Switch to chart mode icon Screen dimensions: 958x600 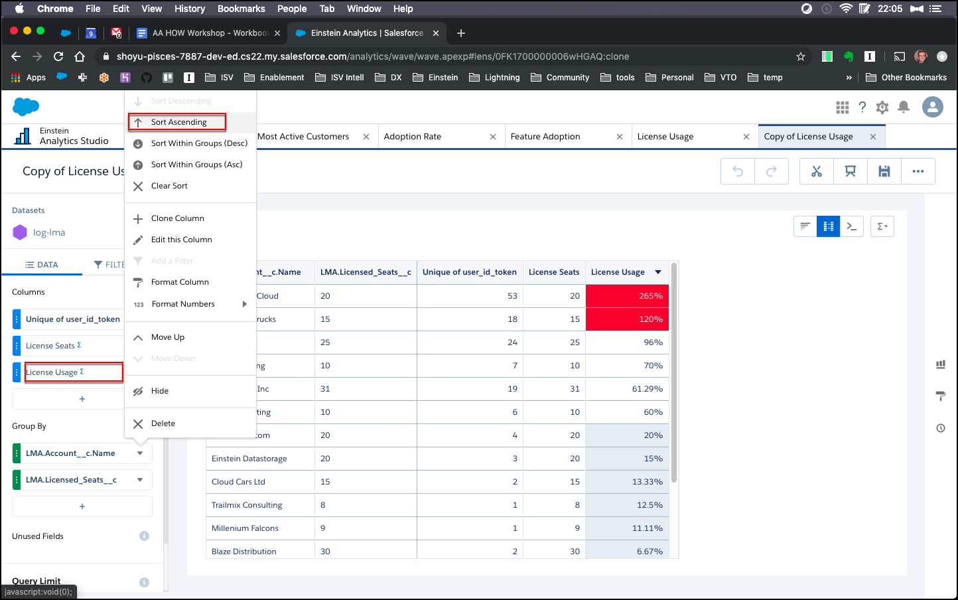[x=805, y=226]
